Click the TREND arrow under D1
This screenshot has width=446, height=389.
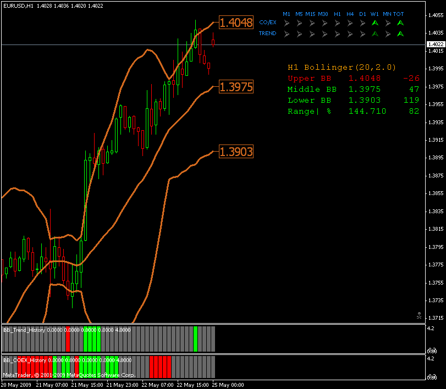pyautogui.click(x=362, y=34)
